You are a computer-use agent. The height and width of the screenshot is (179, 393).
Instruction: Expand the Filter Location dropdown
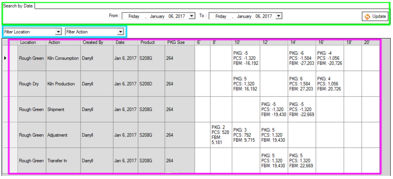pyautogui.click(x=58, y=32)
